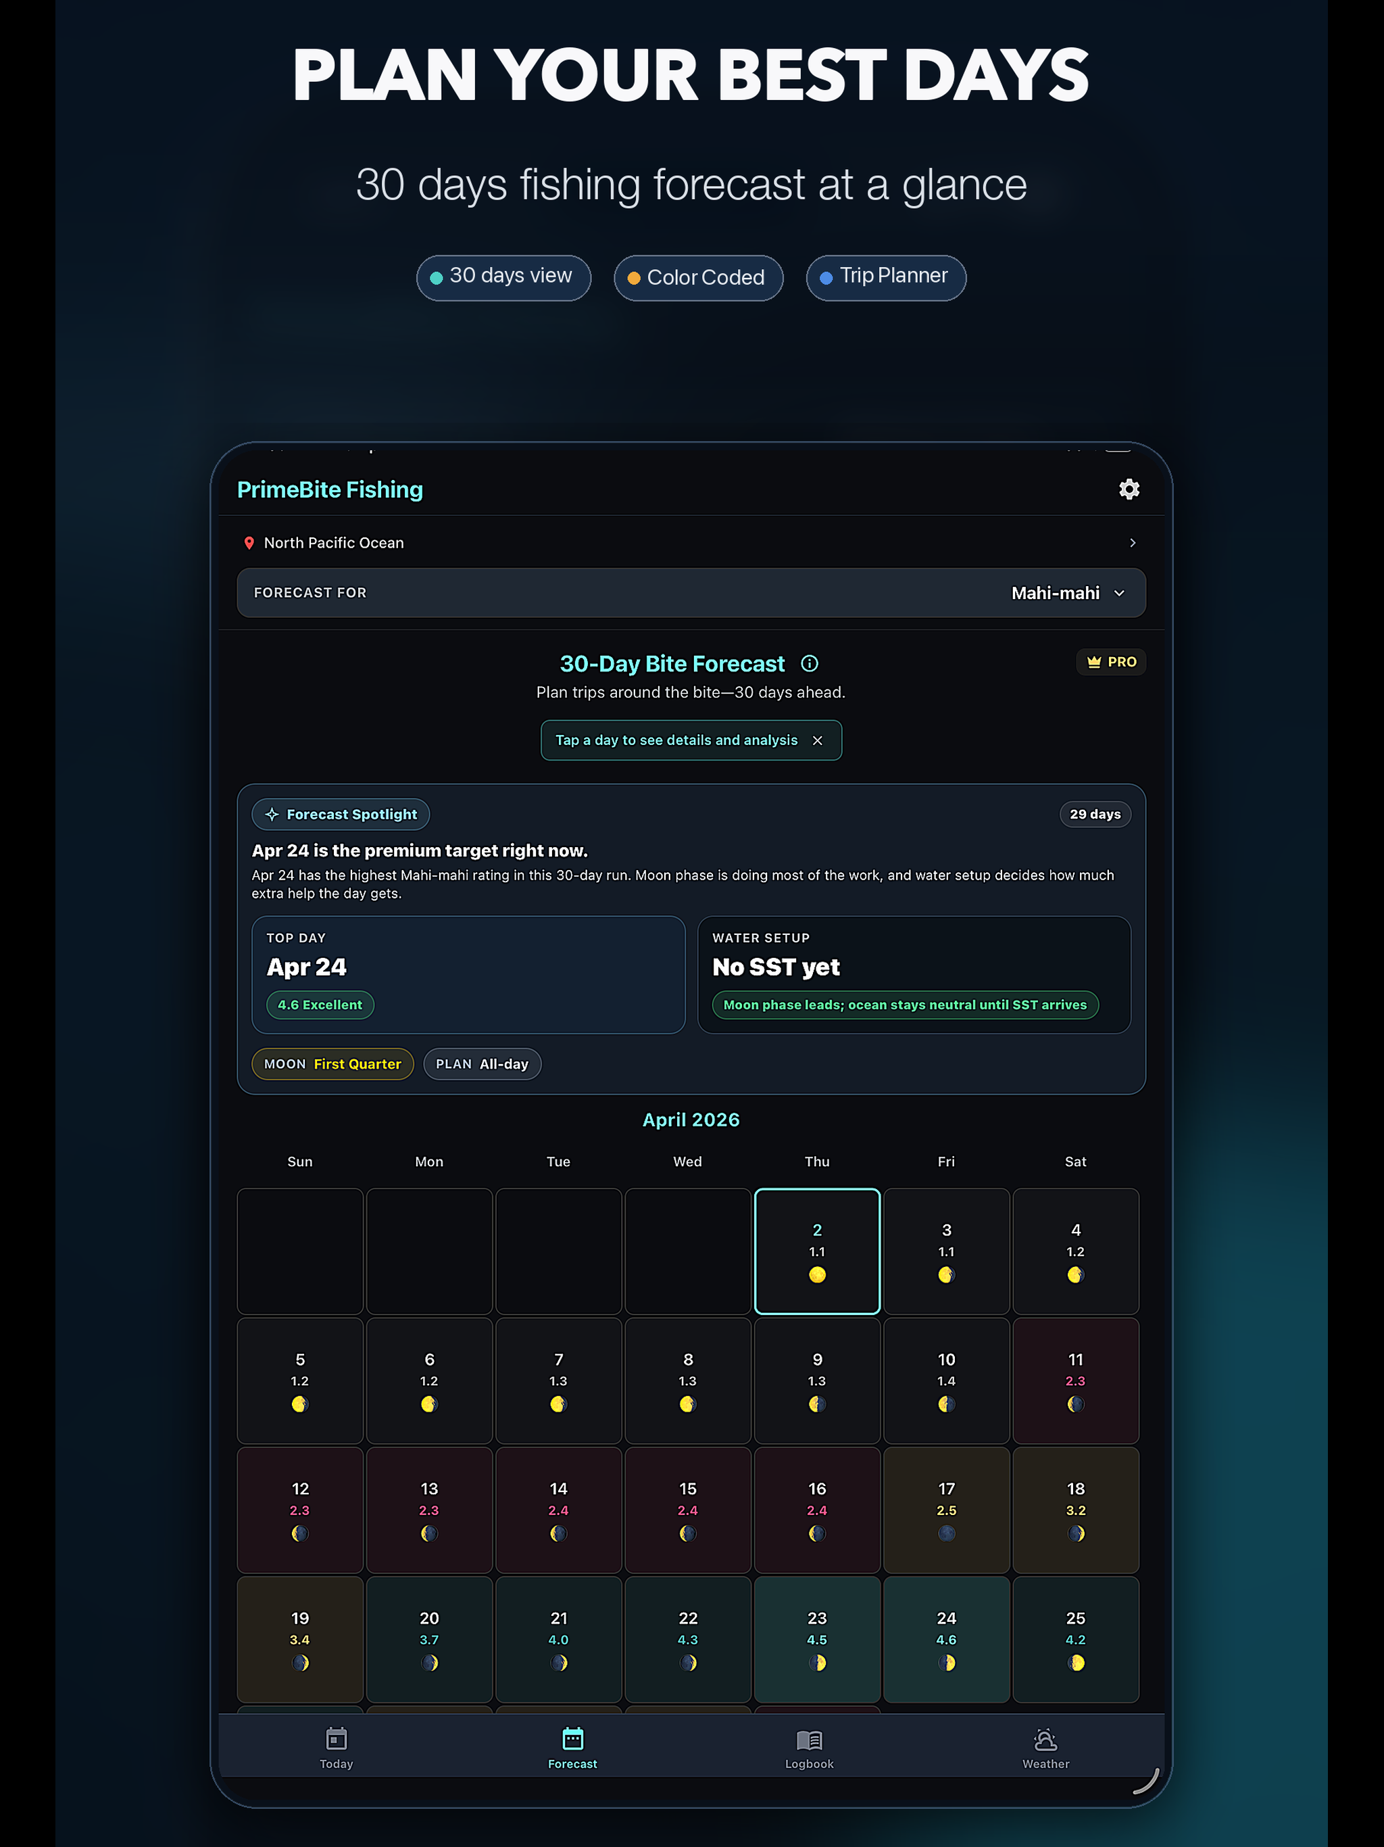
Task: Select April 4 day cell
Action: click(x=1075, y=1251)
